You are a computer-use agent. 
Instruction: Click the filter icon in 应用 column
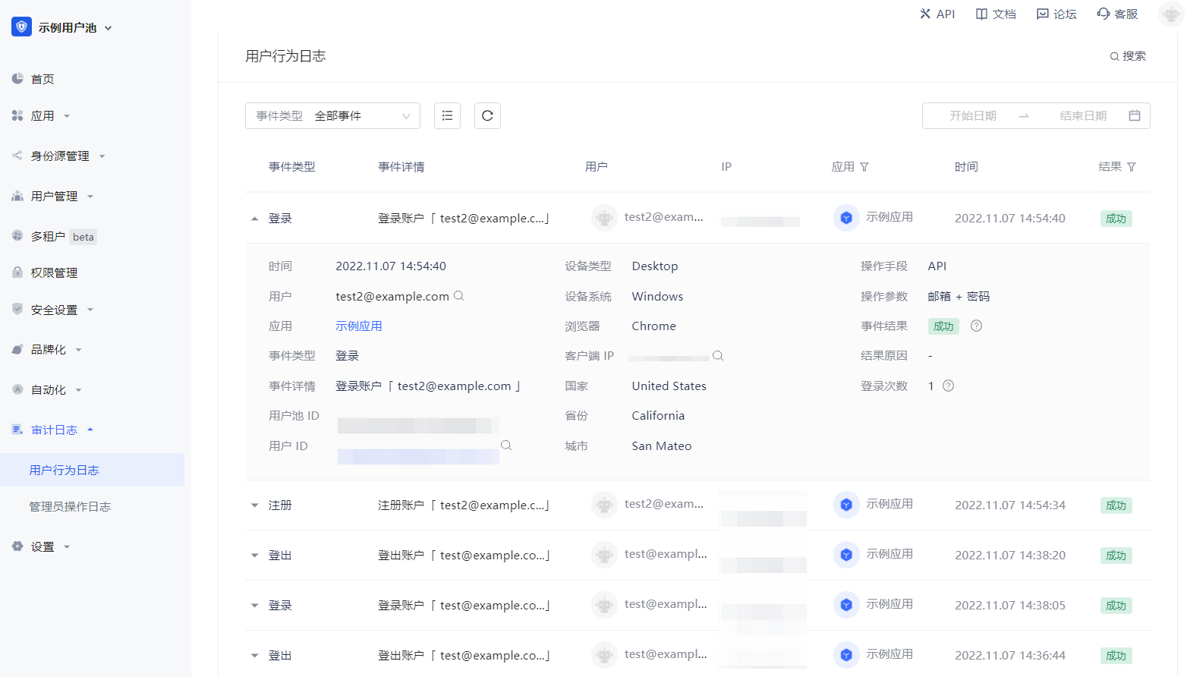864,167
